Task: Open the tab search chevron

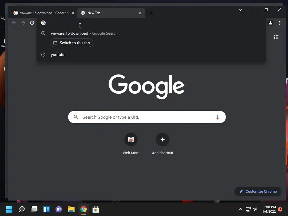Action: 240,10
